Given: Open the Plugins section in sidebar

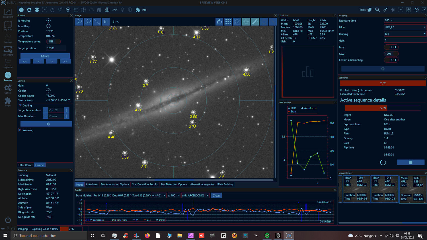Looking at the screenshot, I should coord(8,102).
